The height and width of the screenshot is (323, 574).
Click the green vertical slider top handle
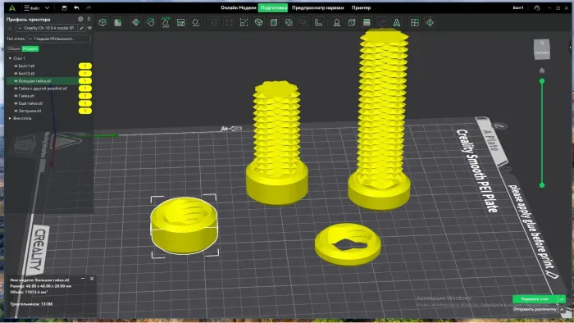(542, 81)
